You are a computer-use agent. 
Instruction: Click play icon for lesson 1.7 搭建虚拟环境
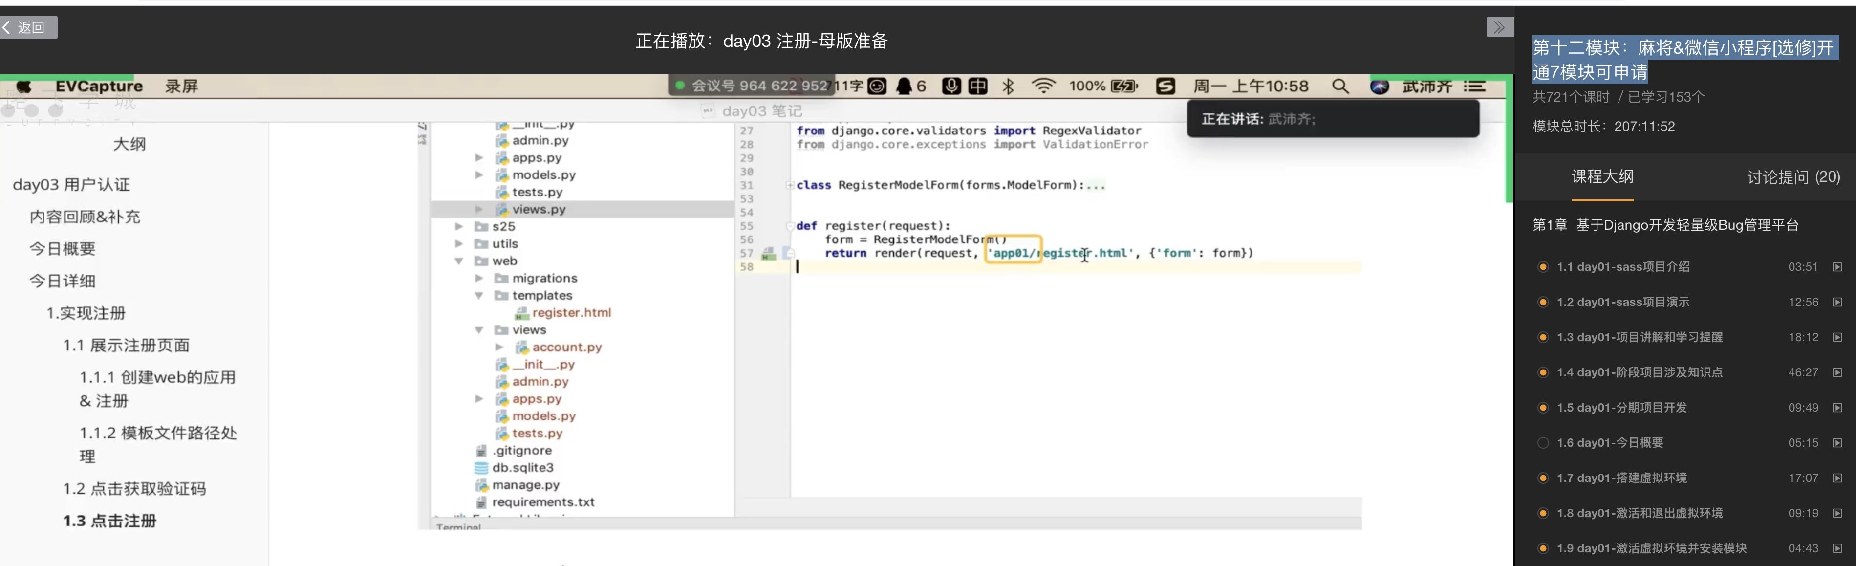click(x=1837, y=478)
